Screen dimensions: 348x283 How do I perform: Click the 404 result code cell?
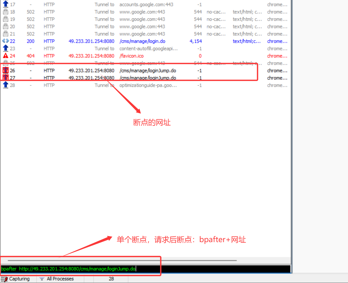(x=31, y=56)
